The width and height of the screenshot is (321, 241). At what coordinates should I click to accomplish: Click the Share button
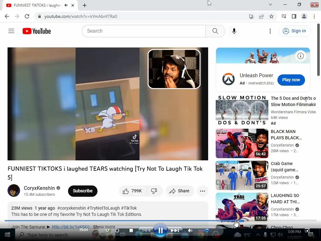point(179,191)
